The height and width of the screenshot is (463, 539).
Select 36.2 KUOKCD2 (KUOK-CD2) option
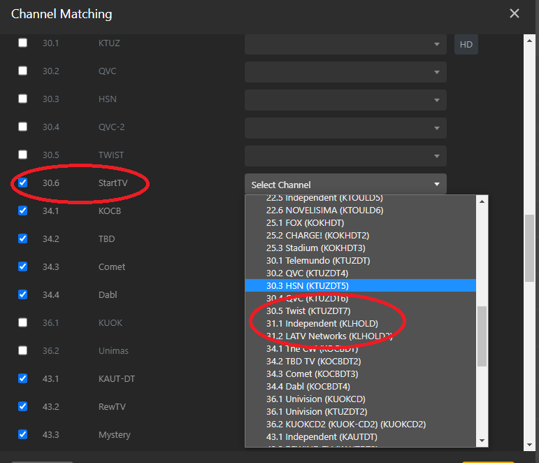[x=360, y=424]
